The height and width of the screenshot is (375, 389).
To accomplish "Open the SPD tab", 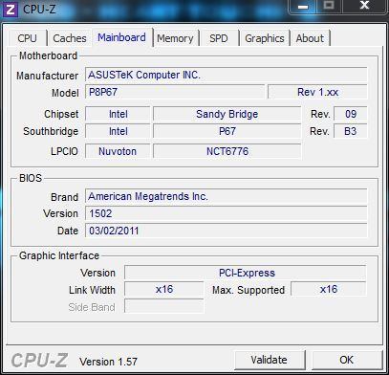I will (219, 38).
